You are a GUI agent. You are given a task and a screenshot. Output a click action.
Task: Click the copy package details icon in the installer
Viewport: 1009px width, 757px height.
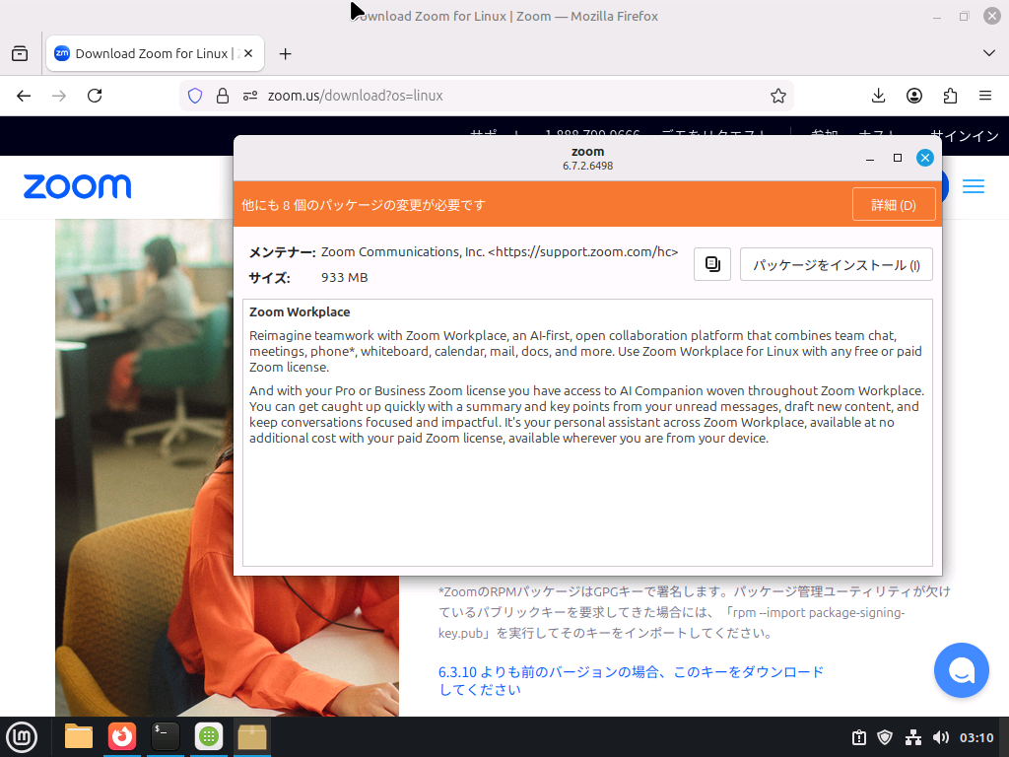click(711, 263)
